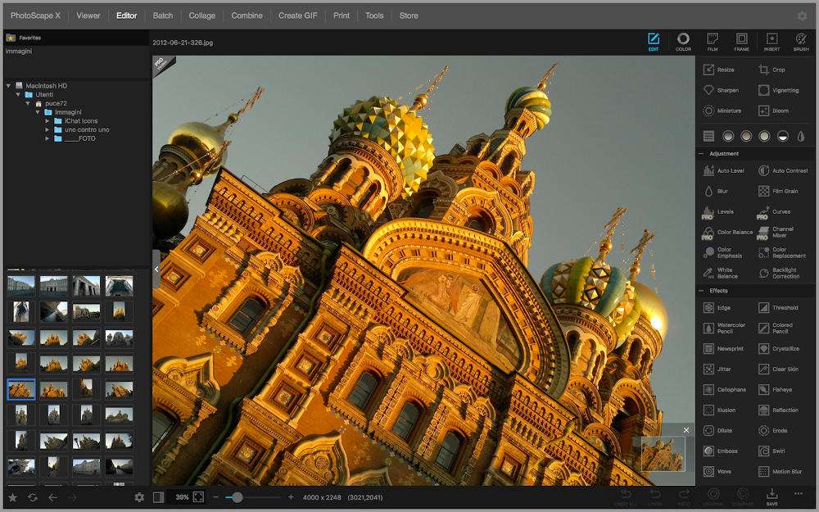Click the zoom slider handle
Image resolution: width=819 pixels, height=512 pixels.
click(238, 497)
